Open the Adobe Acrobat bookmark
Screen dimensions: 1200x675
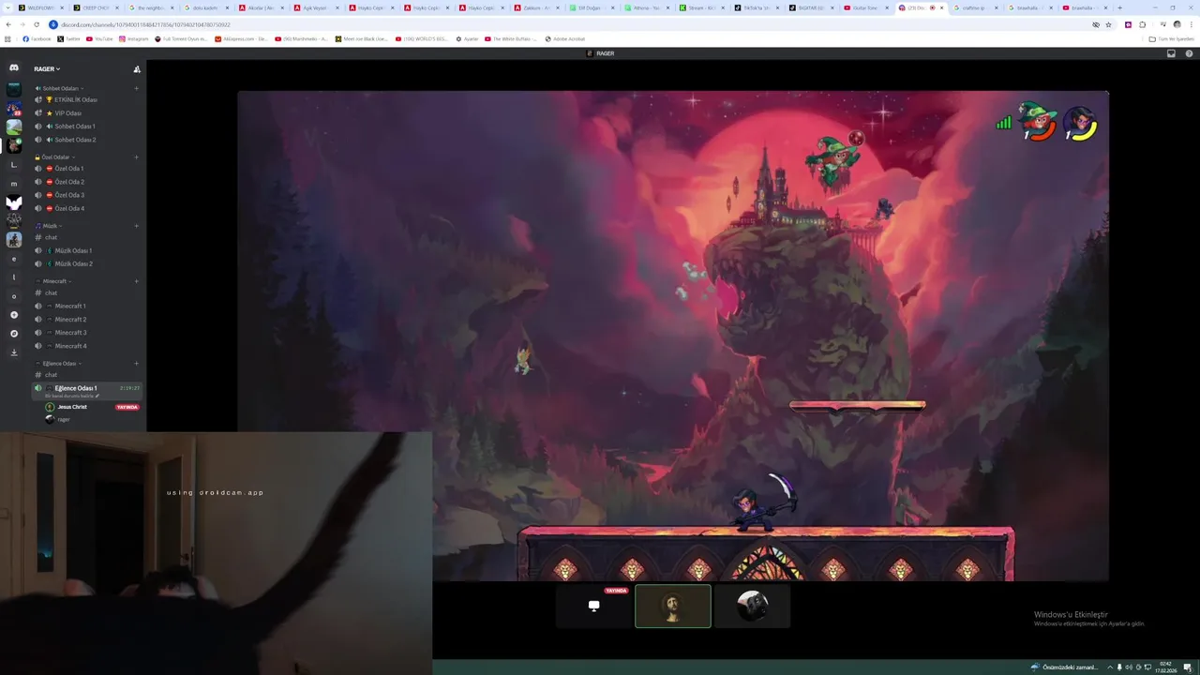tap(565, 39)
